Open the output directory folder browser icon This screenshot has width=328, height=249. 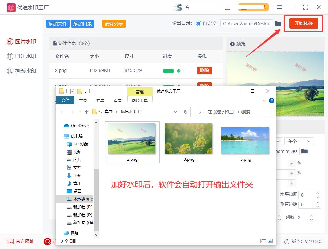point(278,24)
